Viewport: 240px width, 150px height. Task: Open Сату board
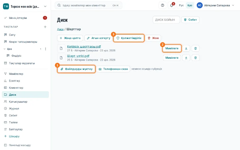point(25,35)
